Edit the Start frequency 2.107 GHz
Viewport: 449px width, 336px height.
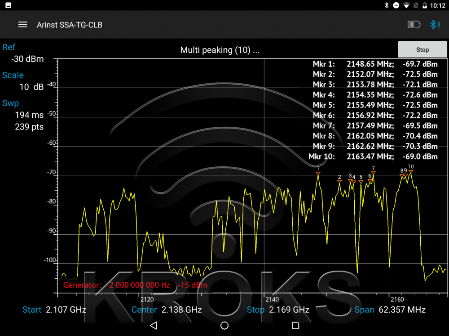[66, 310]
